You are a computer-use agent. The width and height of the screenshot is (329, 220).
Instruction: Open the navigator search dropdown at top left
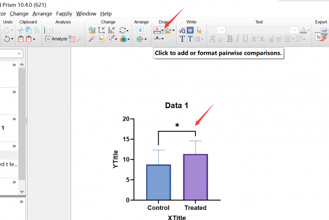[x=20, y=53]
